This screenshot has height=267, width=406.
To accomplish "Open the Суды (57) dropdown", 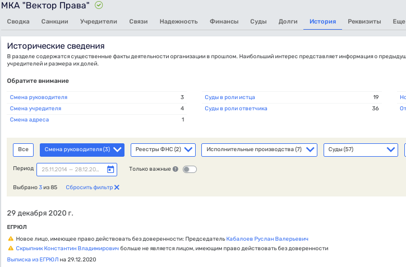I will tap(361, 150).
